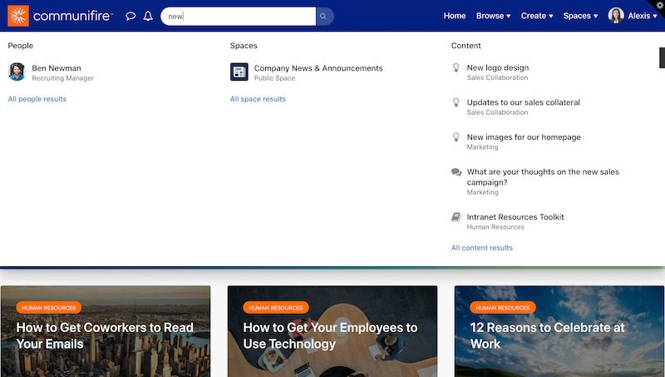
Task: Open the New logo design result
Action: click(498, 67)
